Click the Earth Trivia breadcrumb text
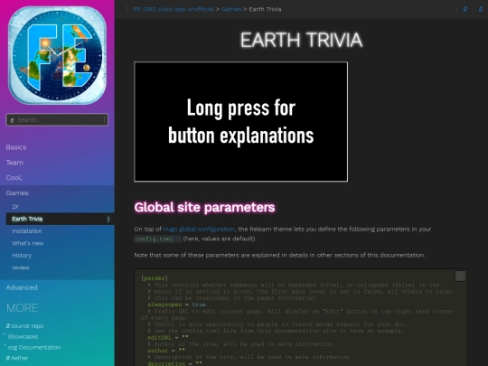The width and height of the screenshot is (488, 366). coord(265,9)
